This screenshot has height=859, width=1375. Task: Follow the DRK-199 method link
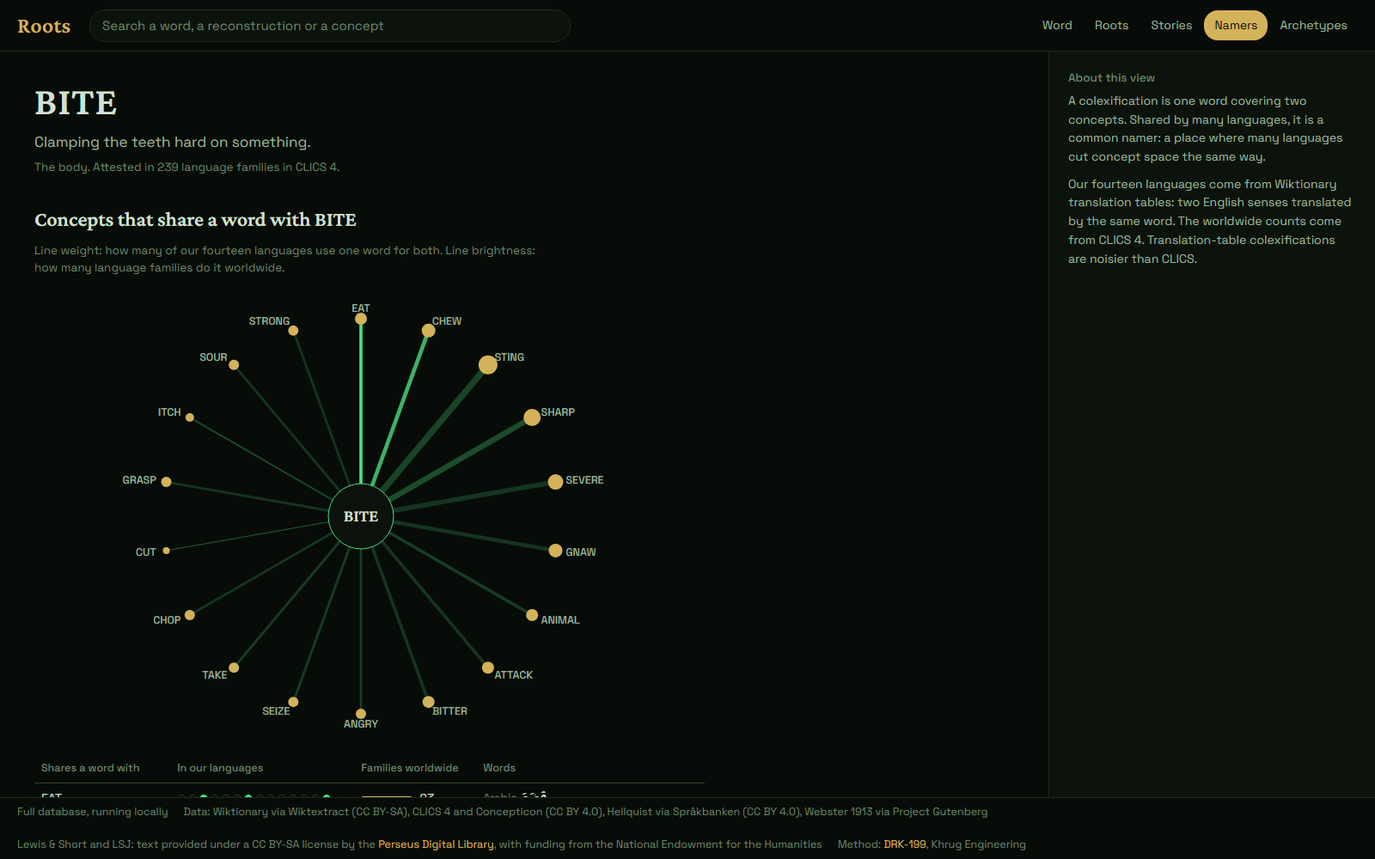pos(904,844)
